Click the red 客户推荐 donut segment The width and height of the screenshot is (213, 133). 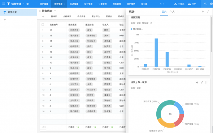pos(180,120)
